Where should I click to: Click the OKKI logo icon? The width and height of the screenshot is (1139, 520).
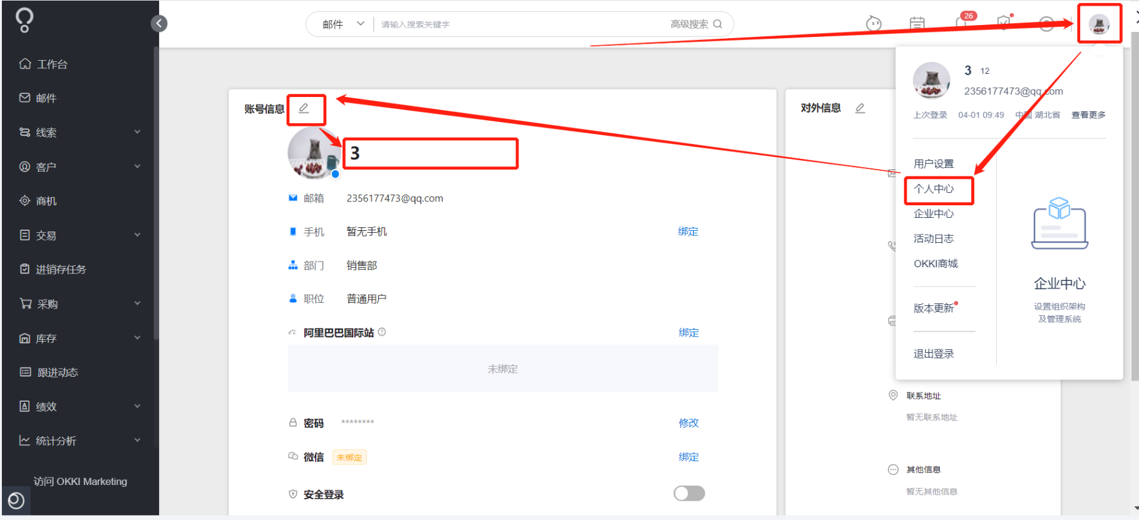click(x=24, y=20)
